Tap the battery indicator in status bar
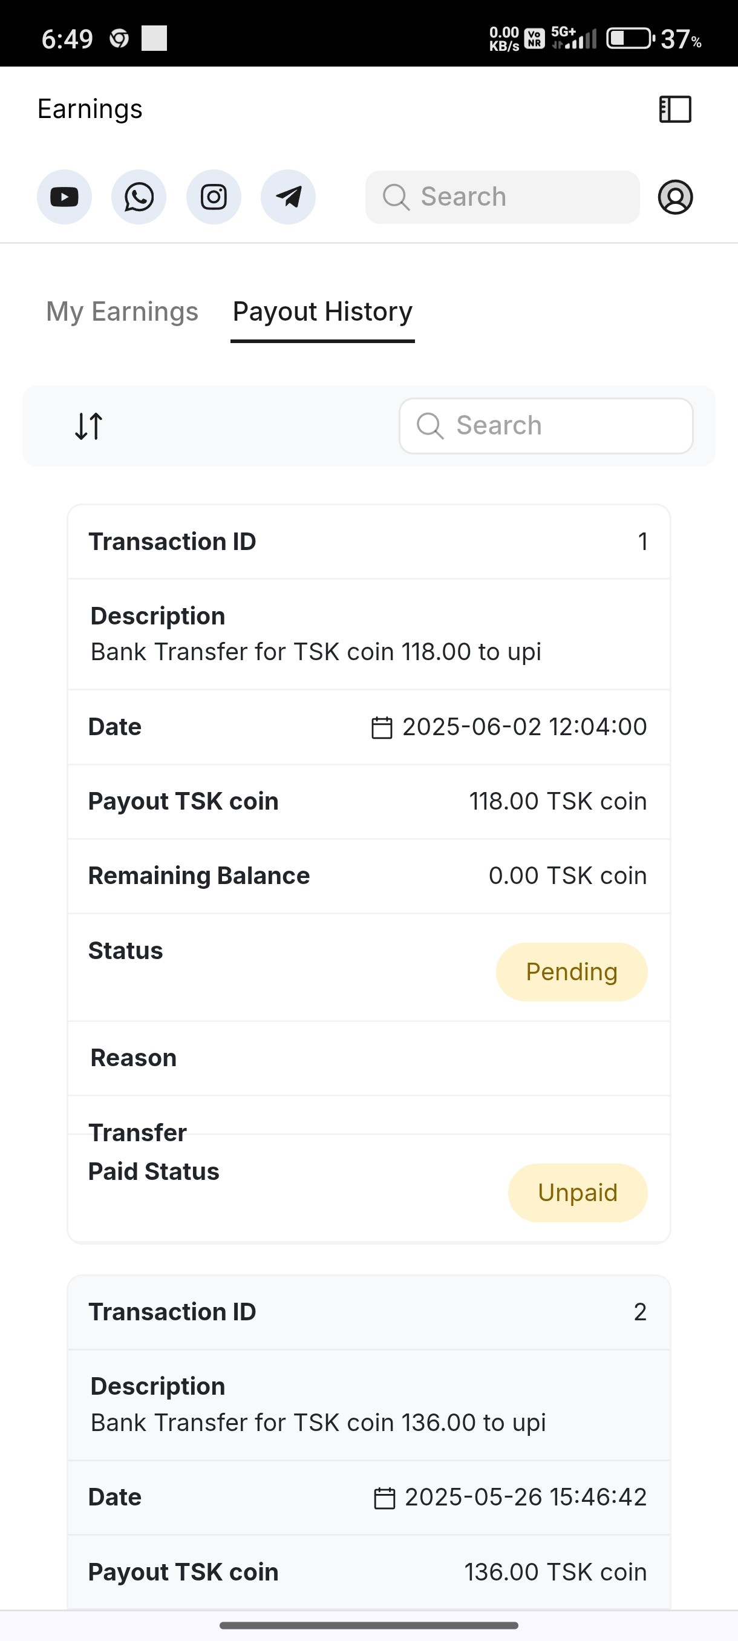Viewport: 738px width, 1641px height. click(629, 39)
